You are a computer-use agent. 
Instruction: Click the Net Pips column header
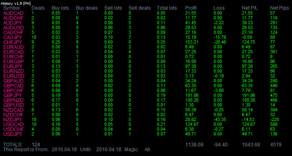click(x=279, y=8)
